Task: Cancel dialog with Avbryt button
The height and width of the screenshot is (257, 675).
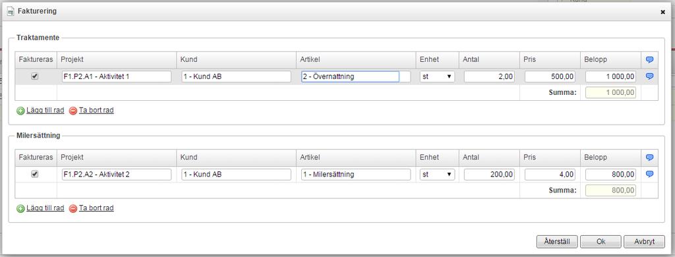Action: (644, 241)
